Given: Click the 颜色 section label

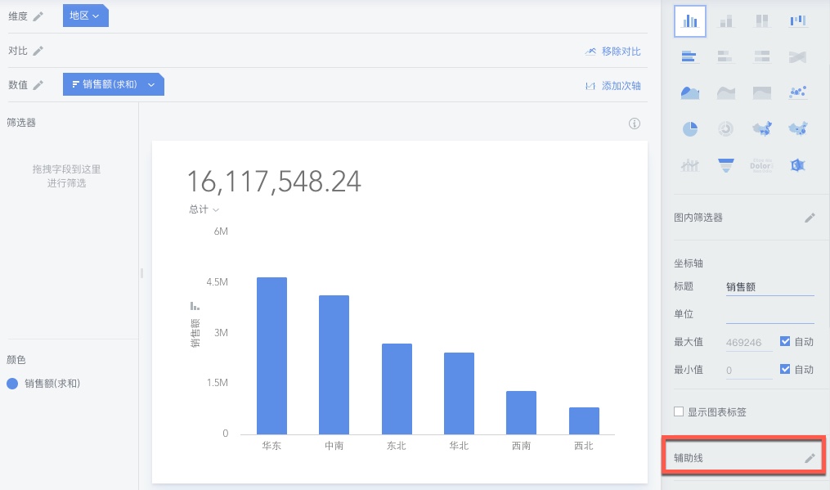Looking at the screenshot, I should [x=16, y=360].
